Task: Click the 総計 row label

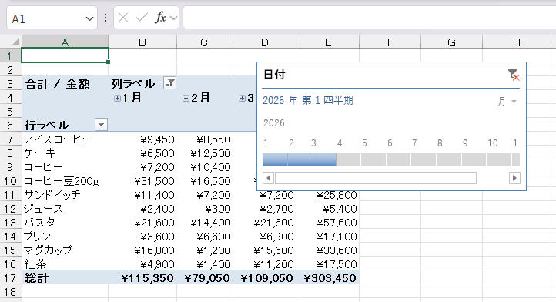Action: point(36,278)
